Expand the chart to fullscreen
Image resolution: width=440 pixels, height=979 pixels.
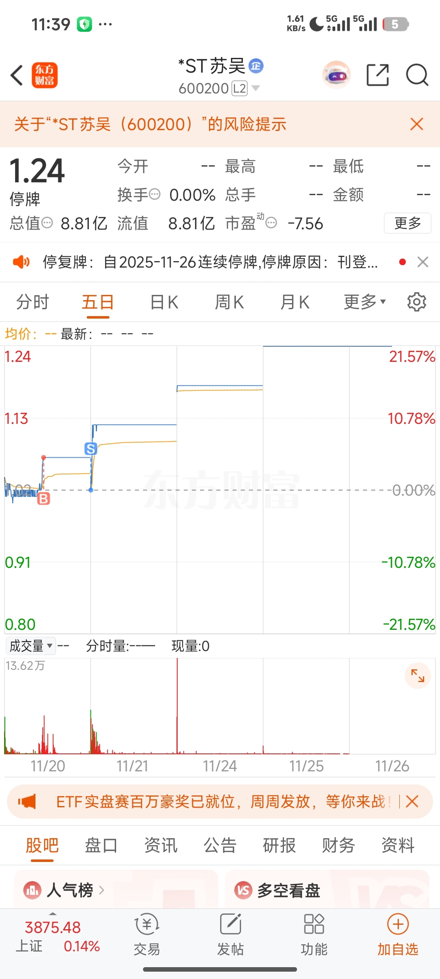click(x=418, y=676)
